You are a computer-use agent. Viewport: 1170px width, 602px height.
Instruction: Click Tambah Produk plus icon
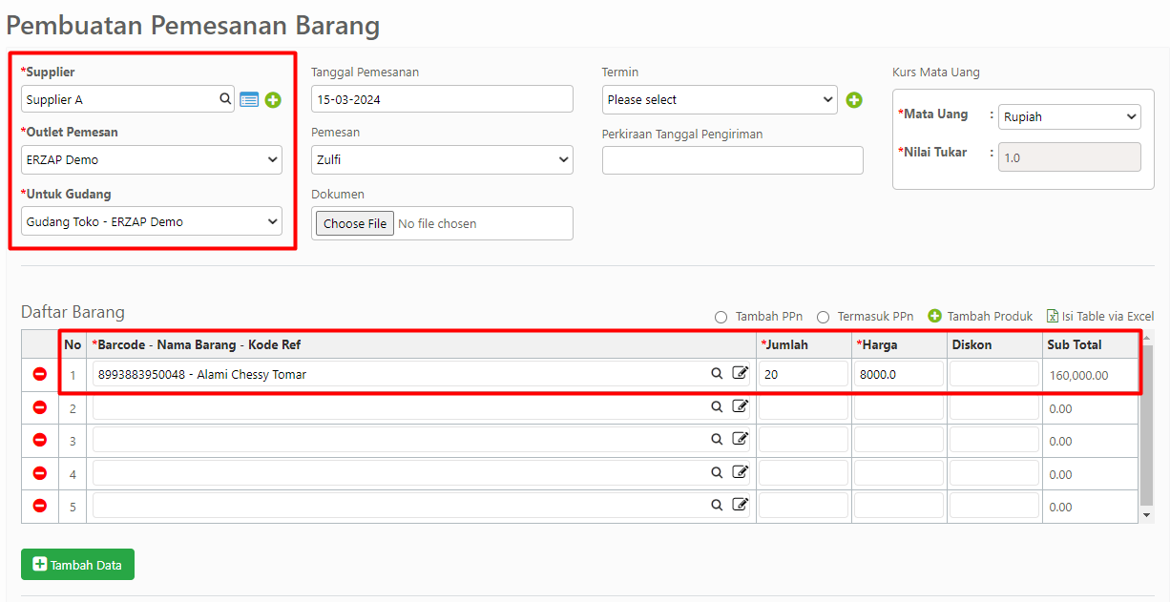click(x=935, y=316)
